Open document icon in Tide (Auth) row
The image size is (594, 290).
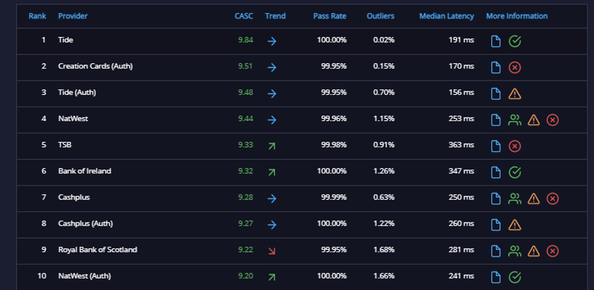coord(496,93)
